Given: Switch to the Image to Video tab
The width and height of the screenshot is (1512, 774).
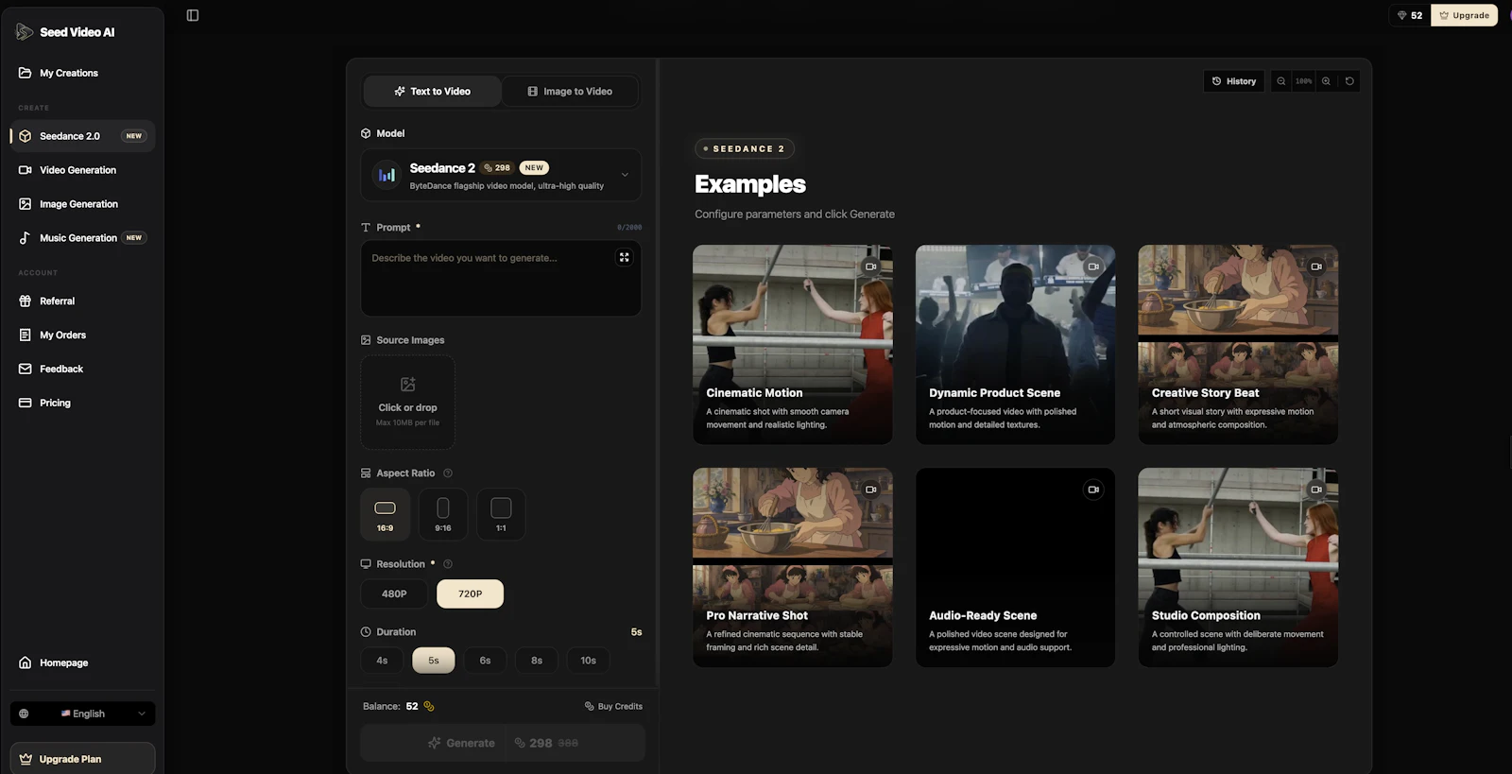Looking at the screenshot, I should tap(570, 92).
